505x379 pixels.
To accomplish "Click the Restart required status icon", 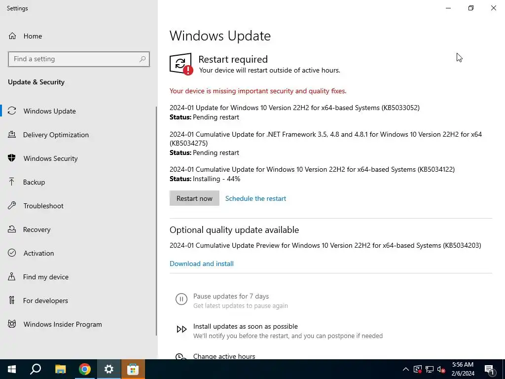I will point(181,64).
